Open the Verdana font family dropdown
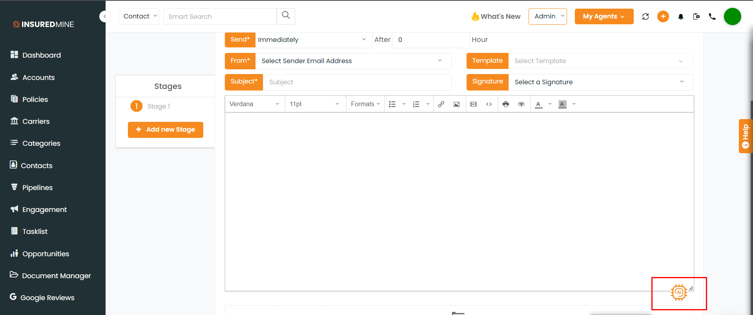The width and height of the screenshot is (753, 315). (255, 104)
